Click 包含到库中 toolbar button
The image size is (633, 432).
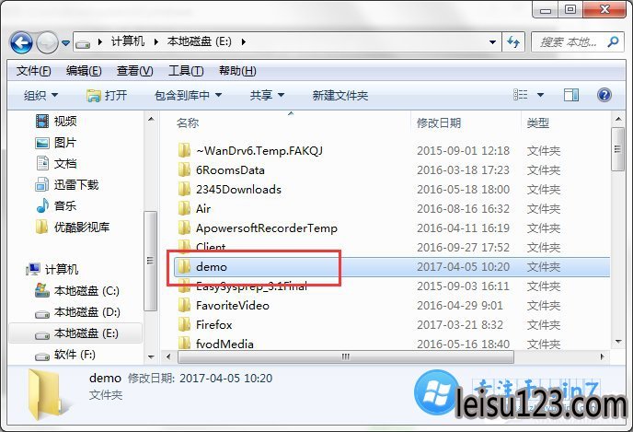coord(188,96)
